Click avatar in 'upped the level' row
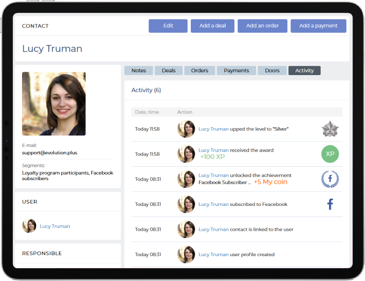 [186, 129]
